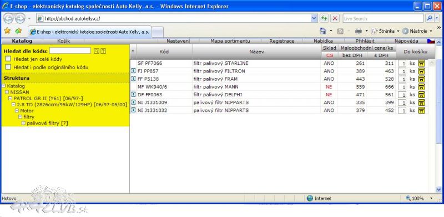The width and height of the screenshot is (444, 217).
Task: Select the E-shop browser tab
Action: pos(90,32)
